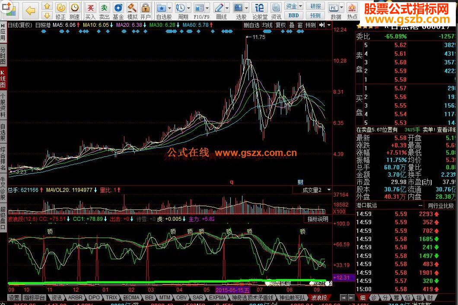Toggle the 应用 sidebar header
458x305 pixels.
[3, 33]
